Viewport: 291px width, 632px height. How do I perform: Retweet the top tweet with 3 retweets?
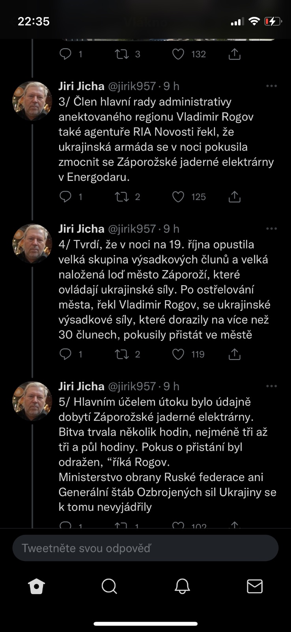(x=122, y=54)
